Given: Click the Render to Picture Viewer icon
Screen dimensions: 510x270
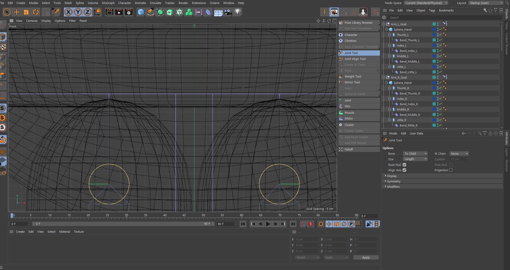Looking at the screenshot, I should coord(119,12).
